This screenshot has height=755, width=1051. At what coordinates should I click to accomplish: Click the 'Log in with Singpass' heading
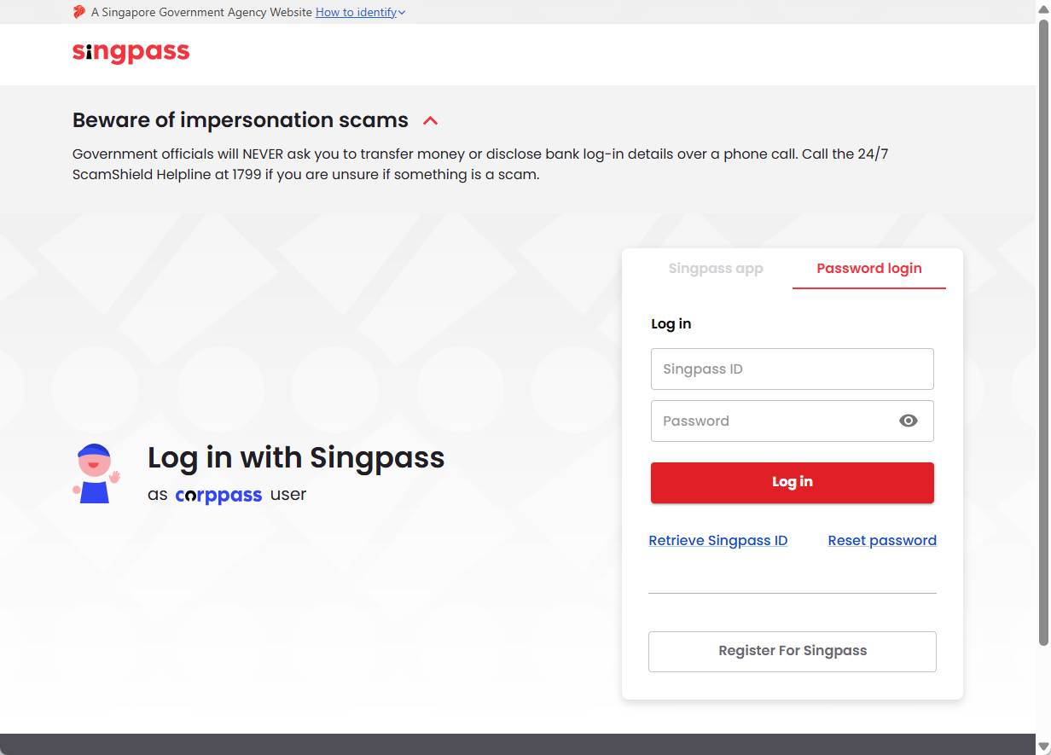[x=296, y=458]
